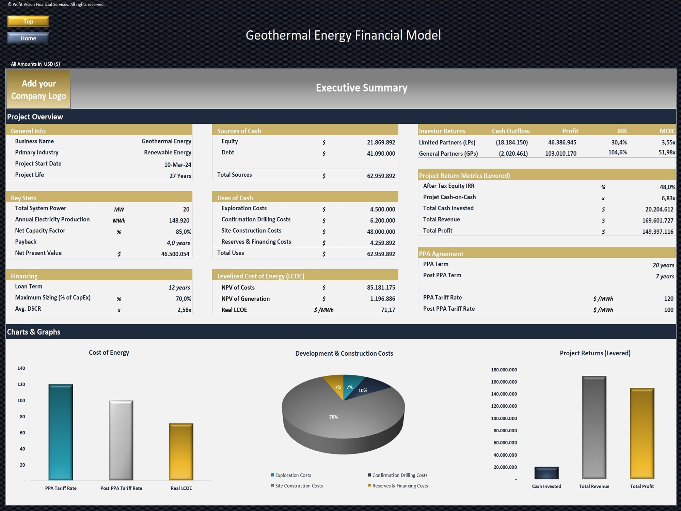Select the Confirmation Drilling Costs value 6.200.000
The width and height of the screenshot is (681, 511).
(383, 220)
